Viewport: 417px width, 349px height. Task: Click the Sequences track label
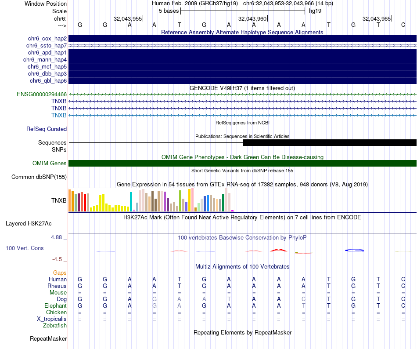pyautogui.click(x=52, y=143)
